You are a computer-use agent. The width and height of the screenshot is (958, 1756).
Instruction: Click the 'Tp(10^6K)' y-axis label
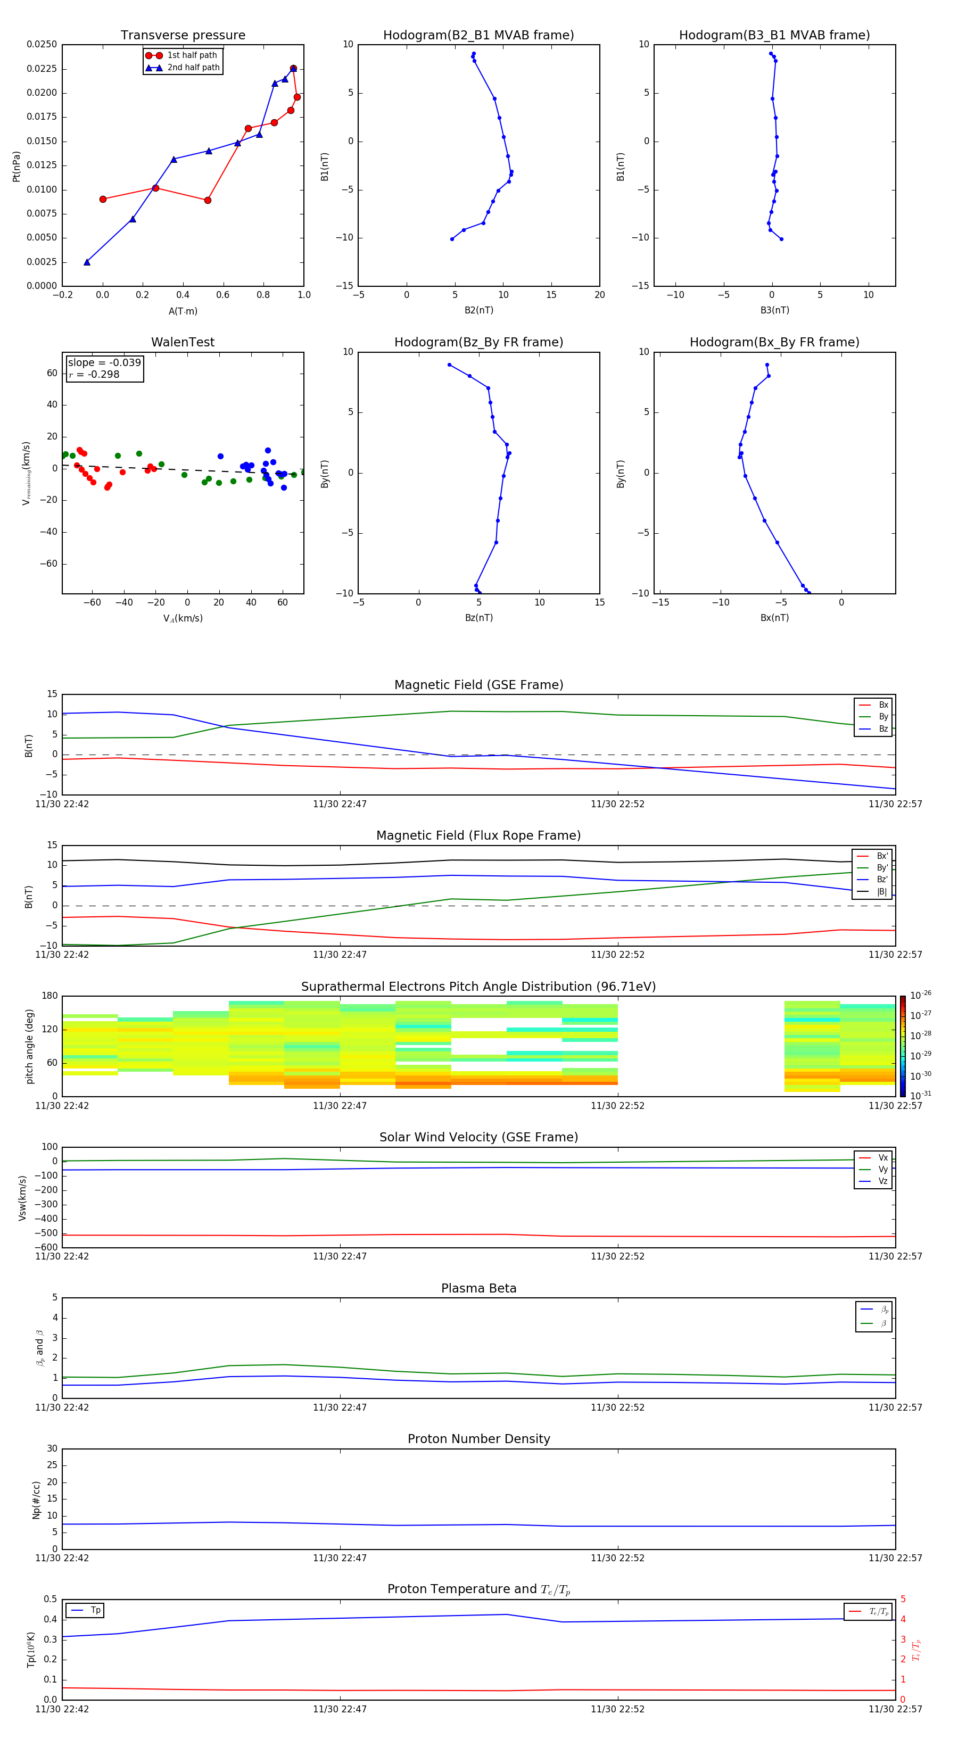tap(31, 1650)
